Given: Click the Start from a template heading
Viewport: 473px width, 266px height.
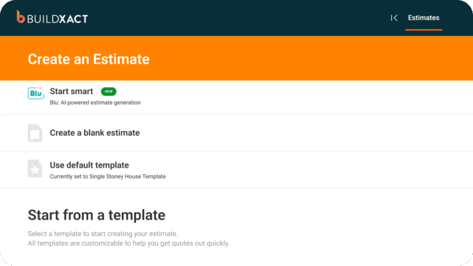Looking at the screenshot, I should point(96,215).
